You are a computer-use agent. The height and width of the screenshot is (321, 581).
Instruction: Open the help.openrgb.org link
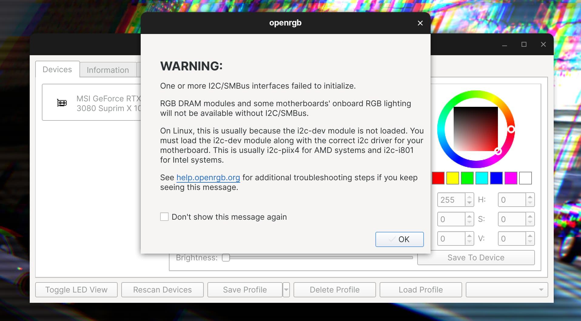[208, 177]
